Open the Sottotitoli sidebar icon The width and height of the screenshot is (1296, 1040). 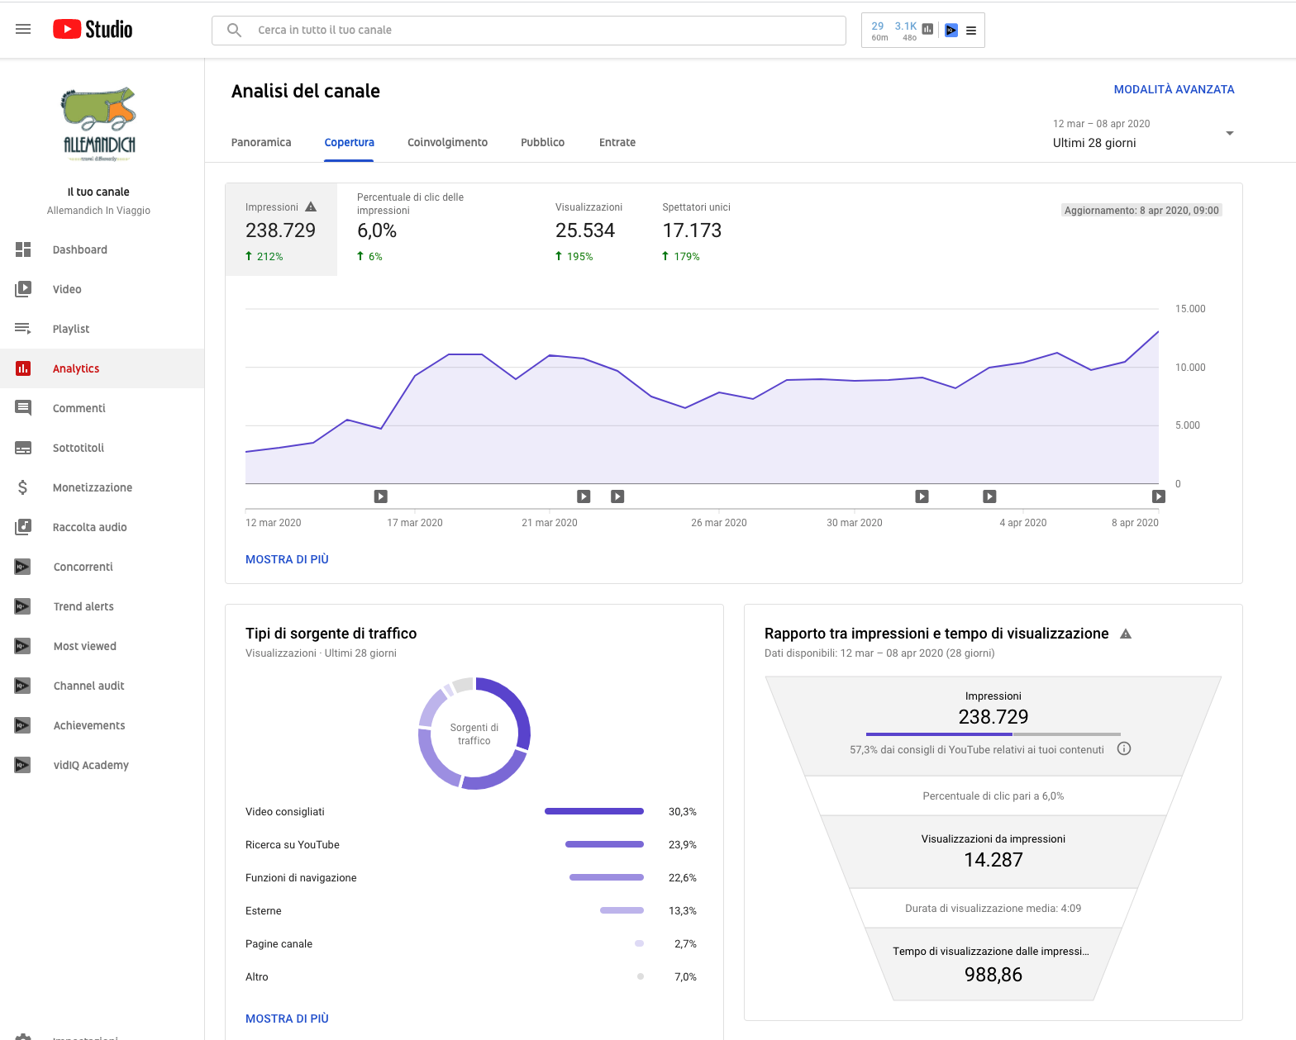click(x=23, y=448)
